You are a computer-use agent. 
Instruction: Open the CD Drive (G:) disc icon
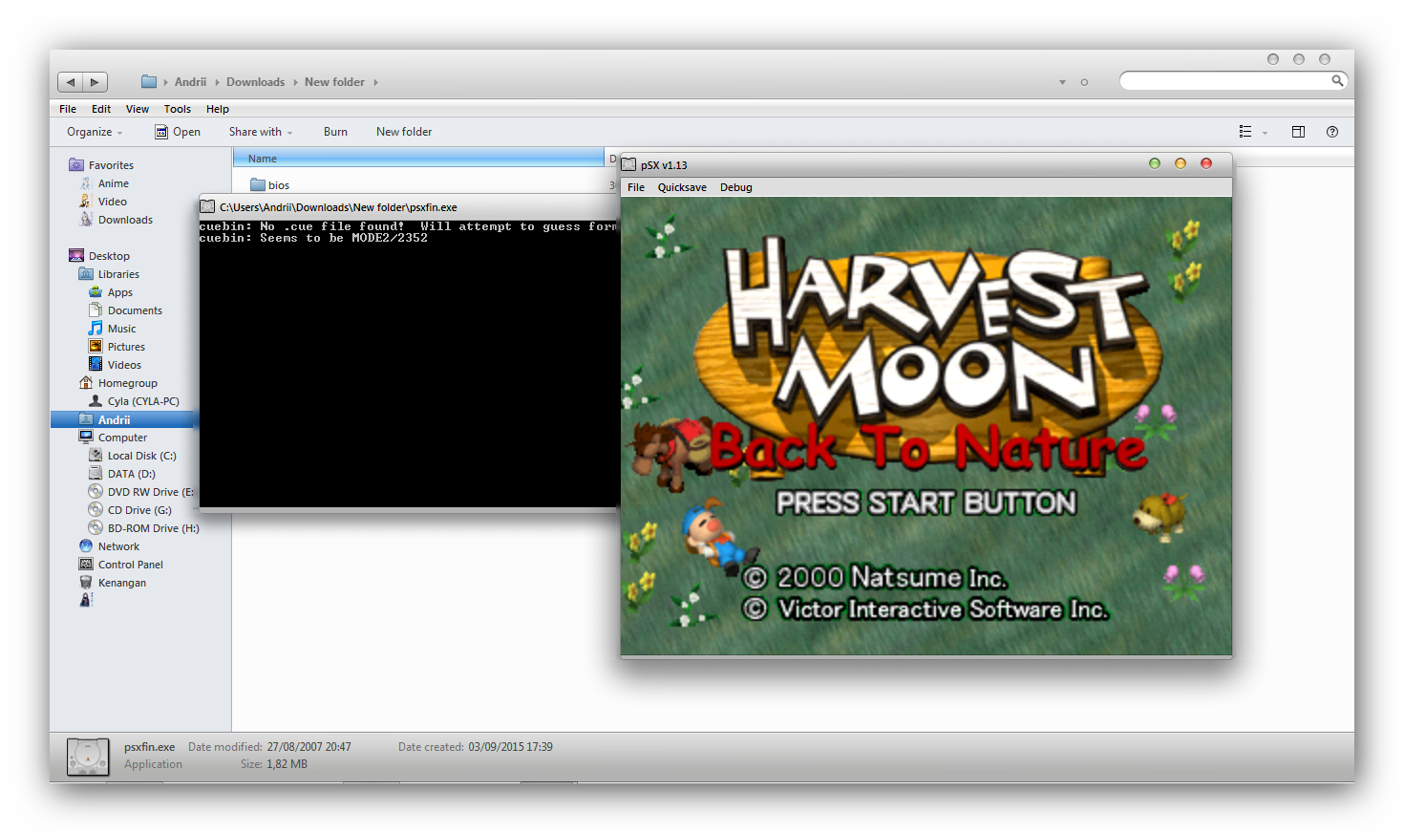96,510
